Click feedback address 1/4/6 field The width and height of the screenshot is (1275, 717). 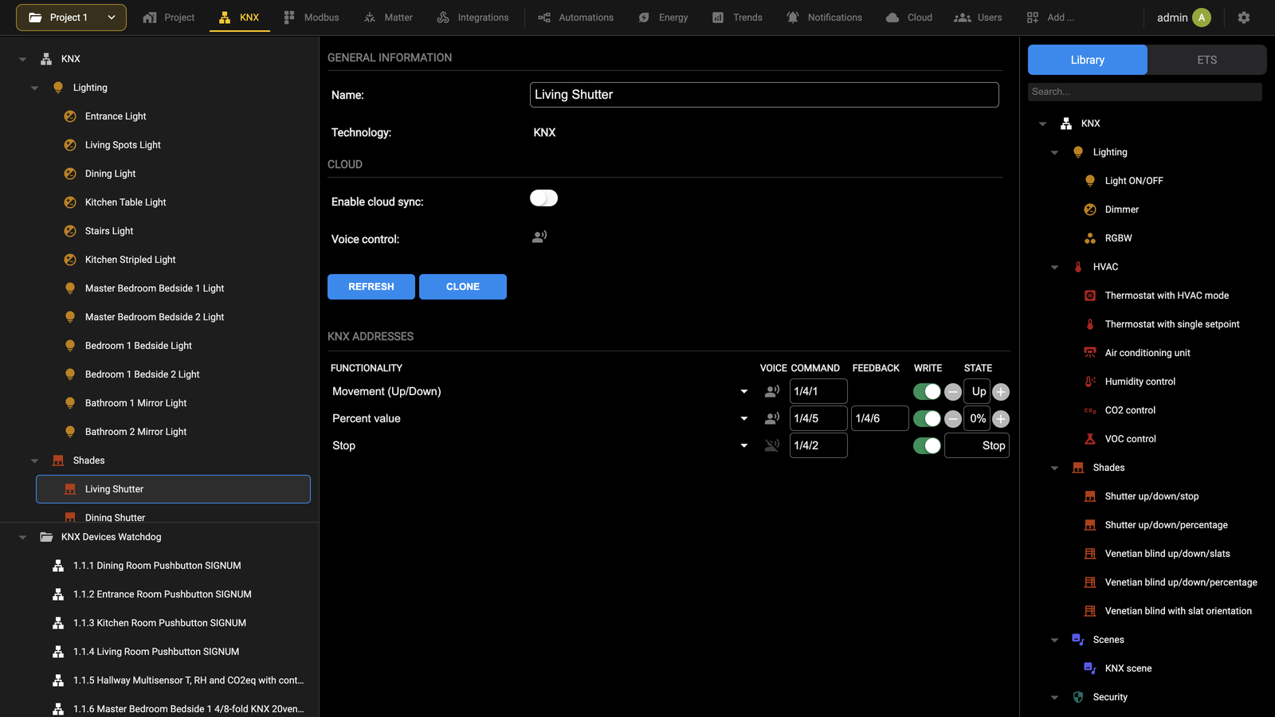coord(880,418)
